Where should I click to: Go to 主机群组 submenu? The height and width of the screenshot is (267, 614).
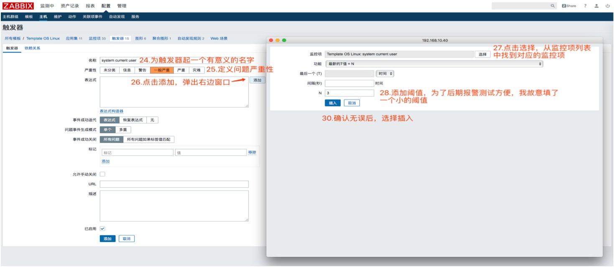[x=10, y=17]
